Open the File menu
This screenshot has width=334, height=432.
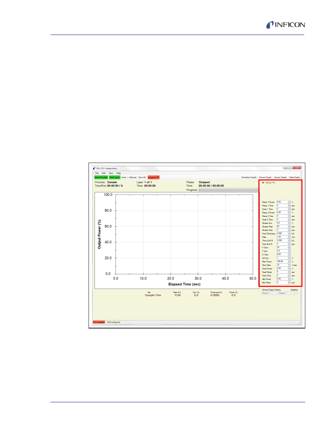(97, 173)
